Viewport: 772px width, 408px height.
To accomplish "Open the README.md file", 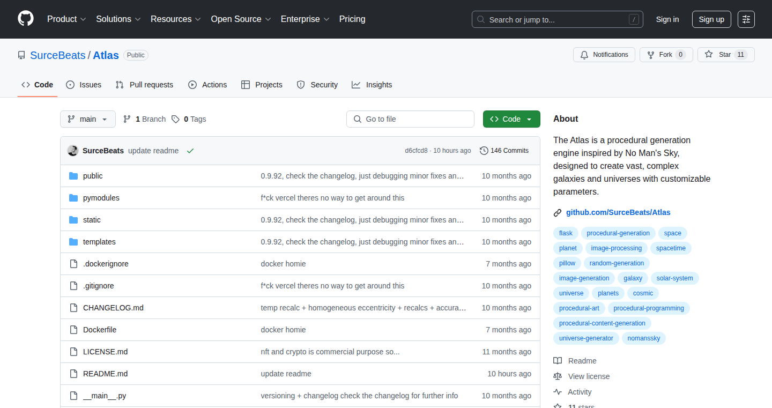I will [x=106, y=374].
